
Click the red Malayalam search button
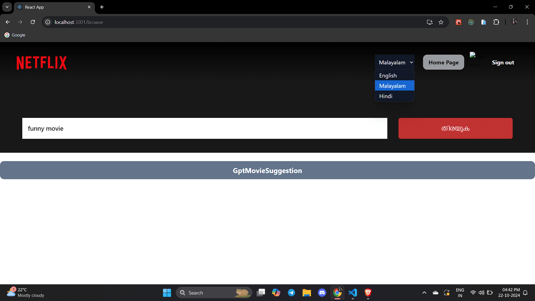pyautogui.click(x=456, y=128)
